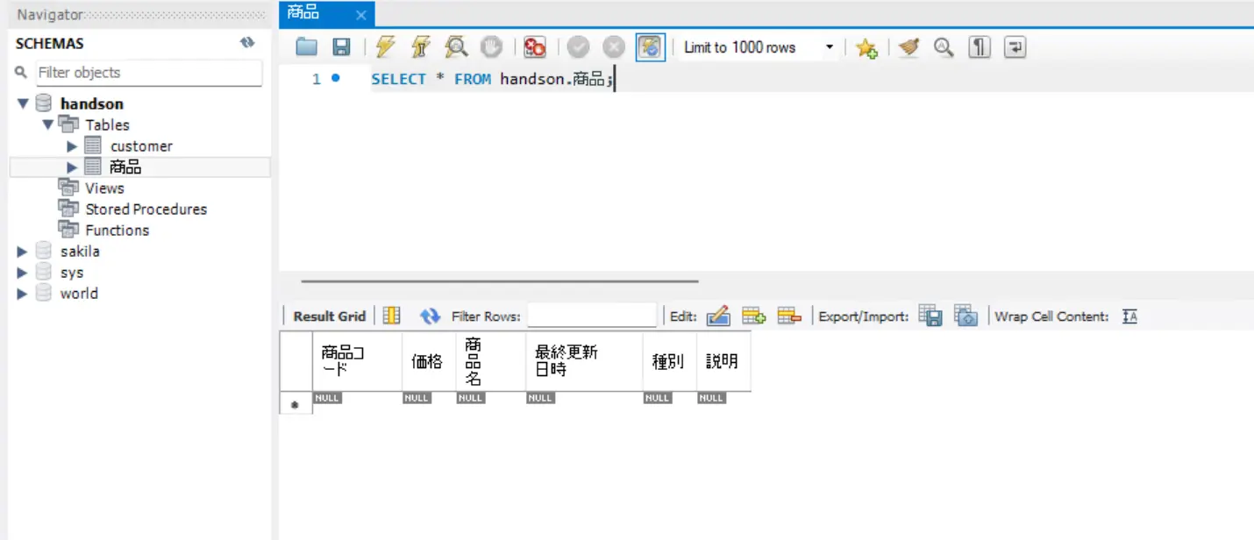
Task: Select the customer table in tree
Action: (x=141, y=146)
